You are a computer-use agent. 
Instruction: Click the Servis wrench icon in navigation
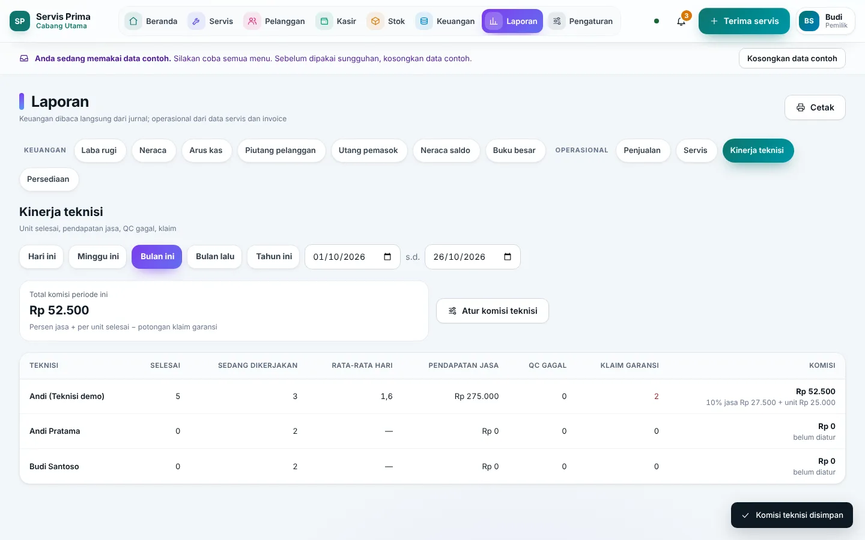pyautogui.click(x=196, y=21)
